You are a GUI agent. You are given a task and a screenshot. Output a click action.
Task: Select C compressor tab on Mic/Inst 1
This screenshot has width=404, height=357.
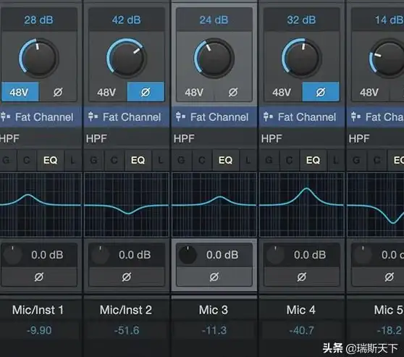27,160
